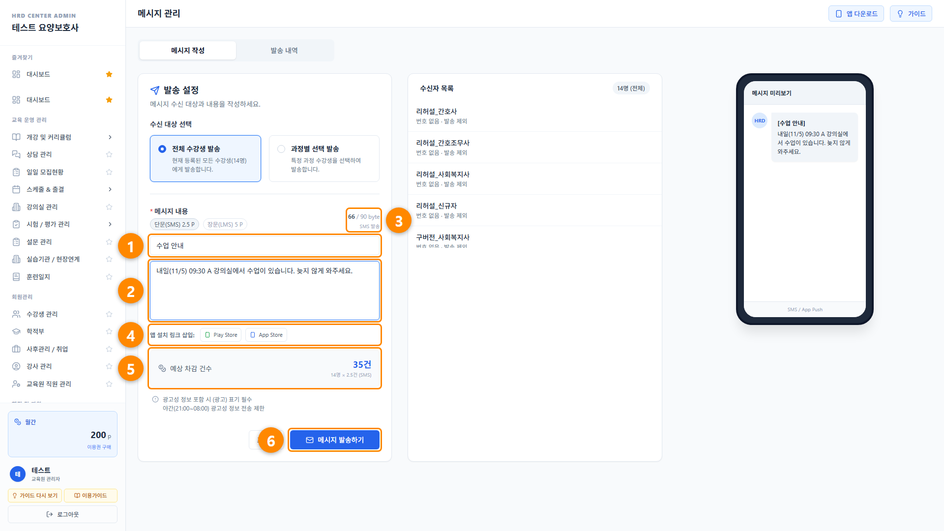
Task: Click 로그아웃 button
Action: [x=62, y=514]
